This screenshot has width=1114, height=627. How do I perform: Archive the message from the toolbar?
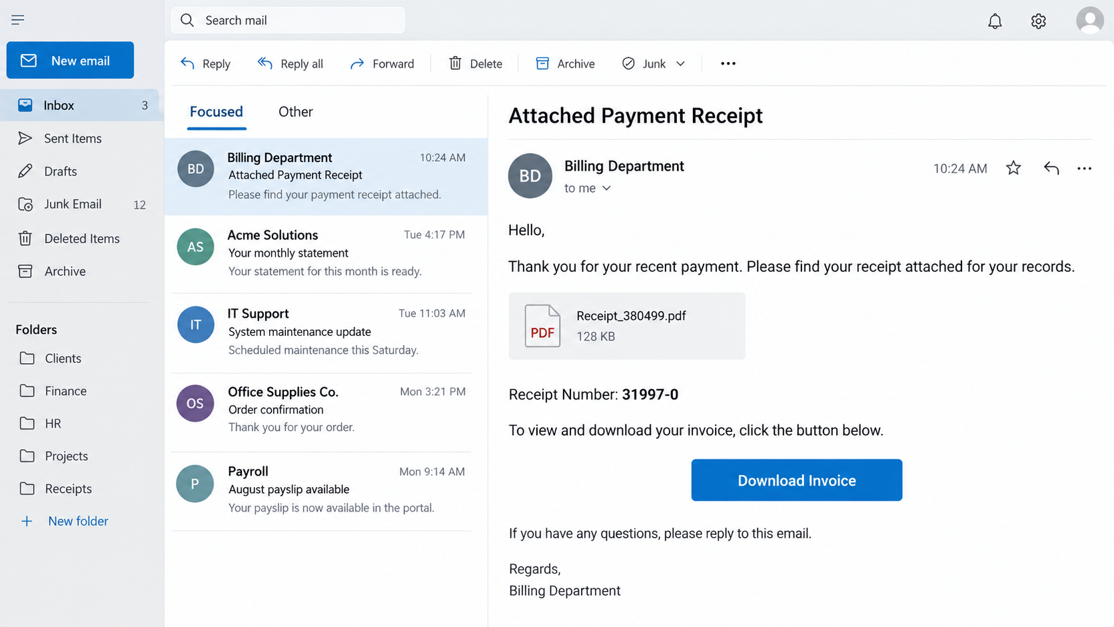coord(566,63)
